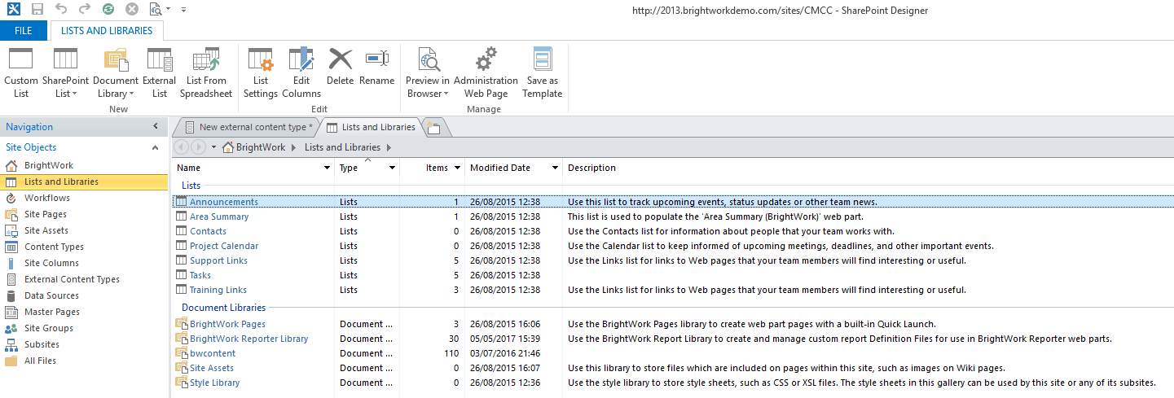Select the Lists and Libraries document tab
This screenshot has height=398, width=1174.
[x=371, y=127]
